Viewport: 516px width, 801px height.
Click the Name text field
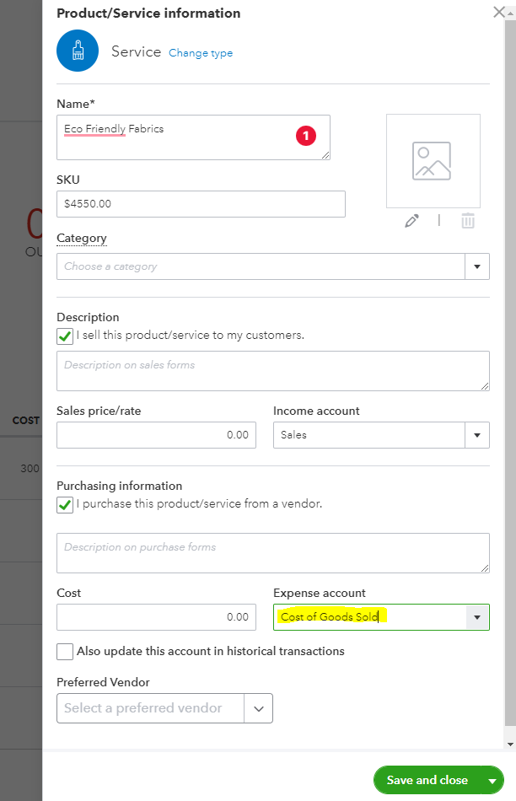coord(193,137)
